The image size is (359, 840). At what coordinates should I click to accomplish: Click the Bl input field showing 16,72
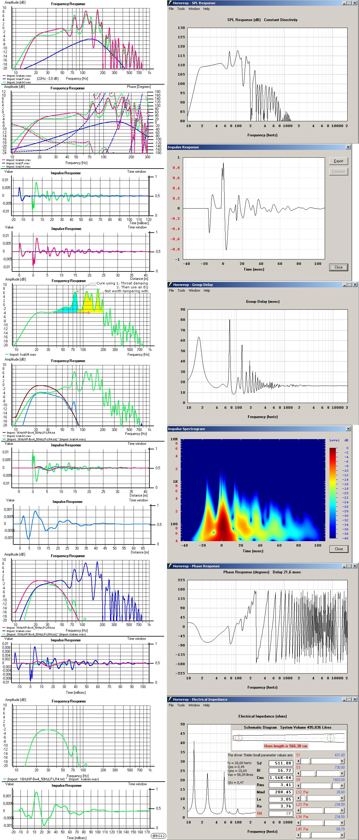pos(281,770)
